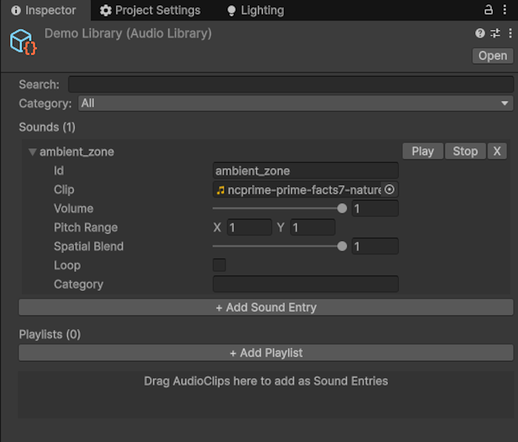The image size is (518, 442).
Task: Open the Demo Library component options menu
Action: click(510, 33)
